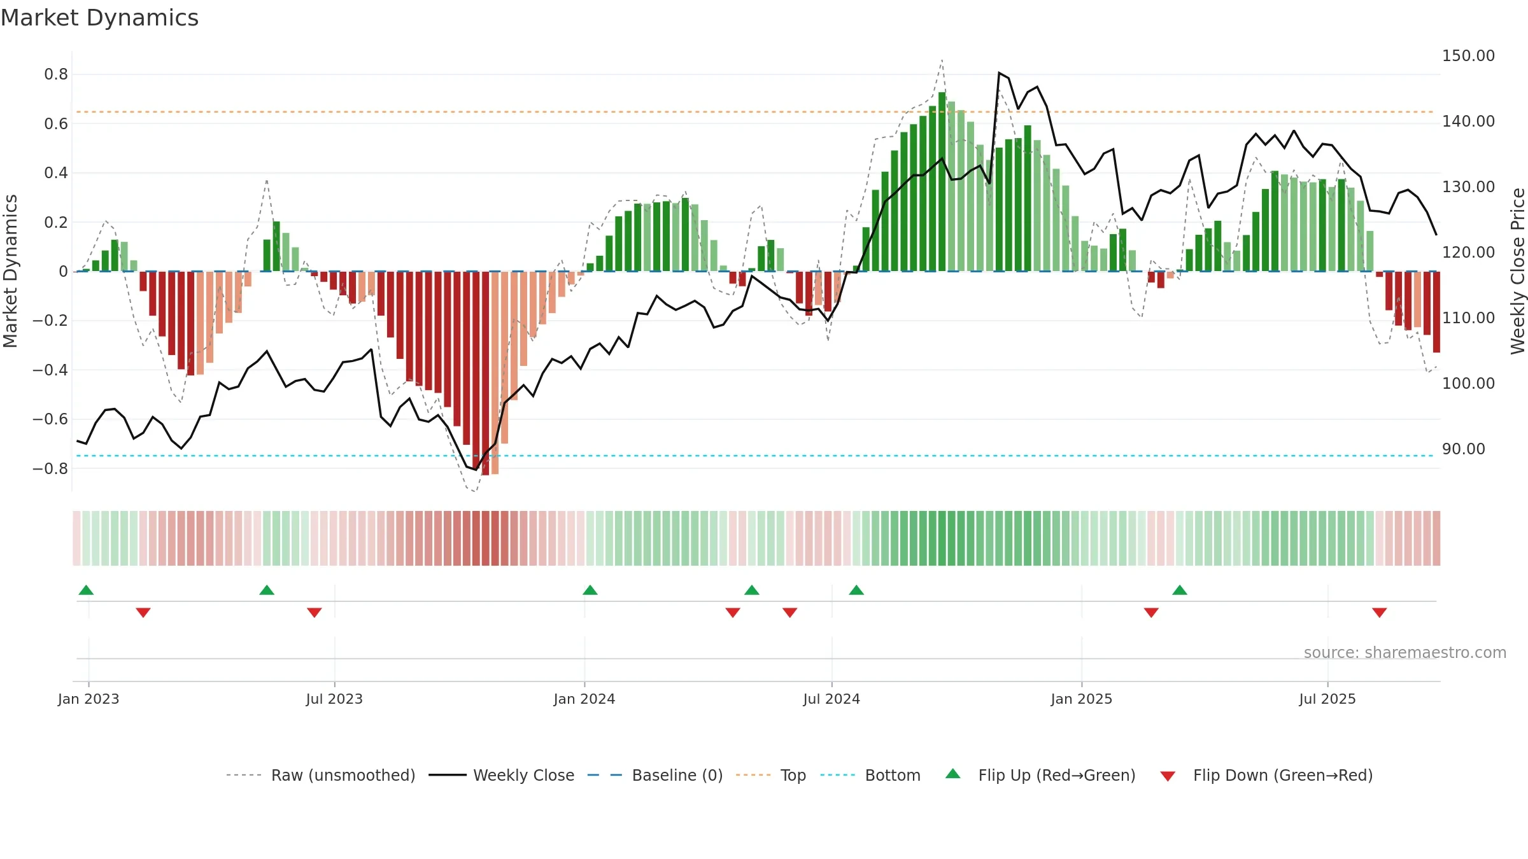This screenshot has width=1528, height=859.
Task: Click the 130.00 price axis label
Action: tap(1468, 186)
